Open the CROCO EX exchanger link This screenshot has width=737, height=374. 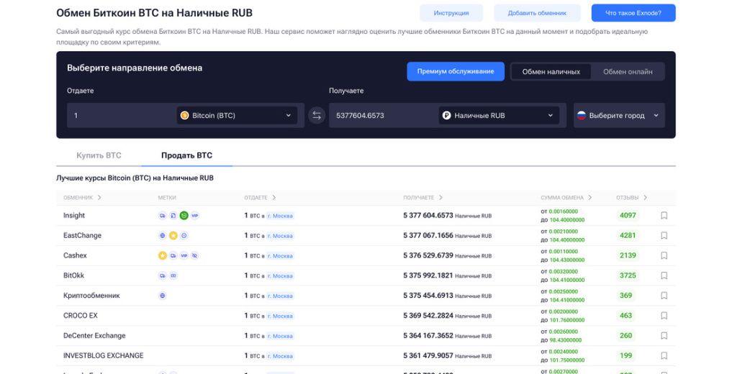point(81,316)
